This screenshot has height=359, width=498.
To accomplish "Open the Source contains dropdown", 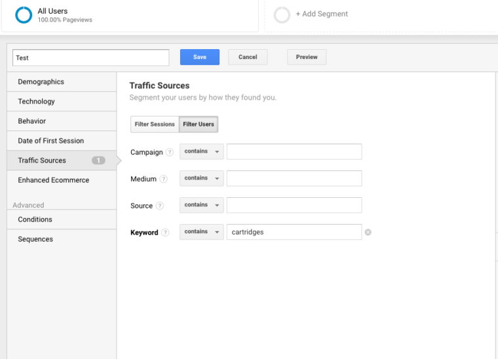I will click(202, 205).
